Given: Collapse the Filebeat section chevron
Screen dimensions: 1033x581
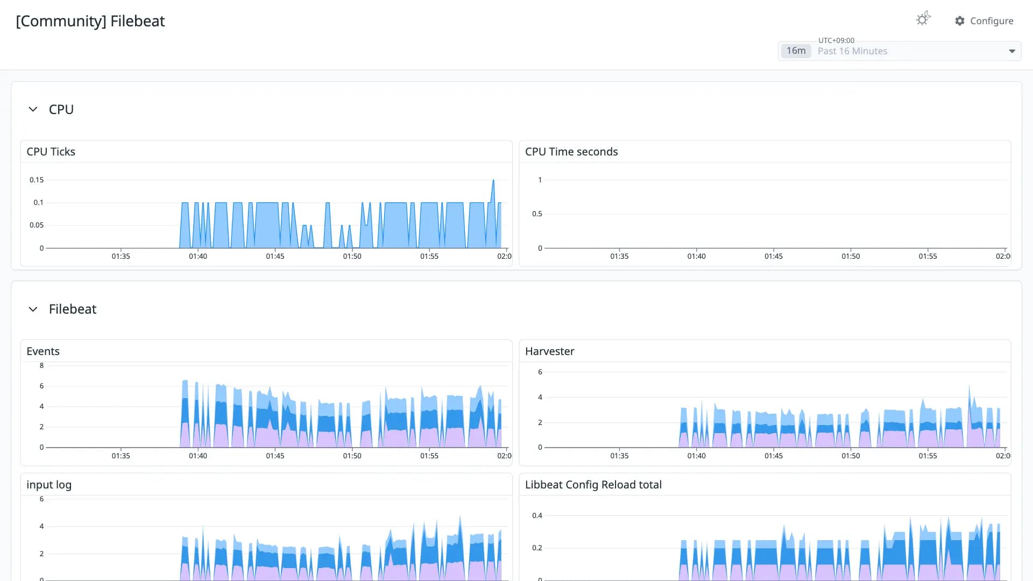Looking at the screenshot, I should point(33,309).
